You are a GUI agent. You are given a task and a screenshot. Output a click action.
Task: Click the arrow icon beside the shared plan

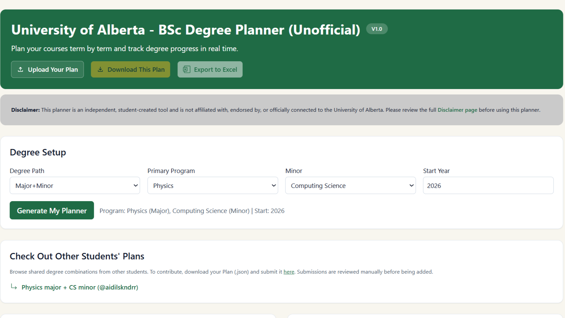[x=14, y=287]
